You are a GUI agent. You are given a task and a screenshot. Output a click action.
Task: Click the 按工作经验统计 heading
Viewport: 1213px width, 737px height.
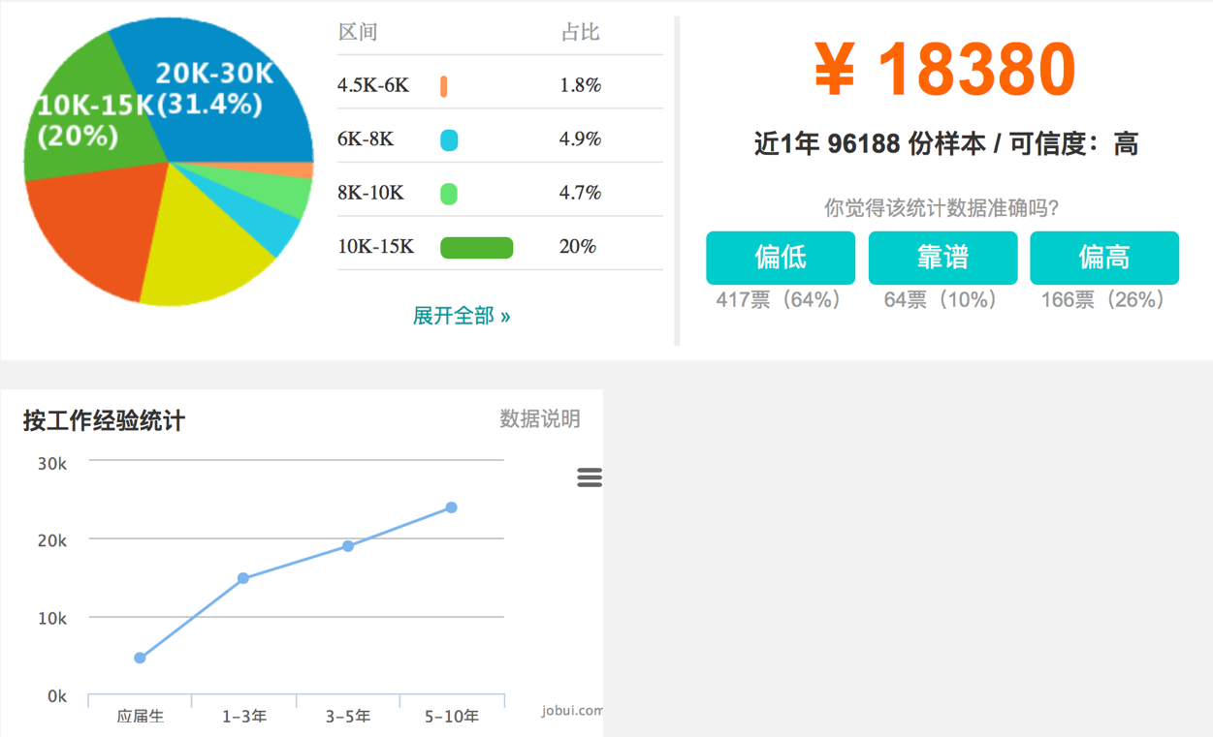coord(104,421)
